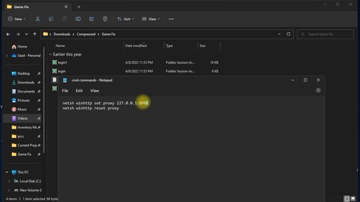Switch to large icons view in status bar

[353, 198]
